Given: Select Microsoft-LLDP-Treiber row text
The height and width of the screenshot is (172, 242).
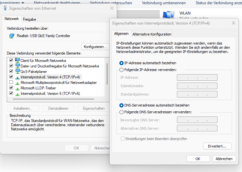Looking at the screenshot, I should (38, 88).
